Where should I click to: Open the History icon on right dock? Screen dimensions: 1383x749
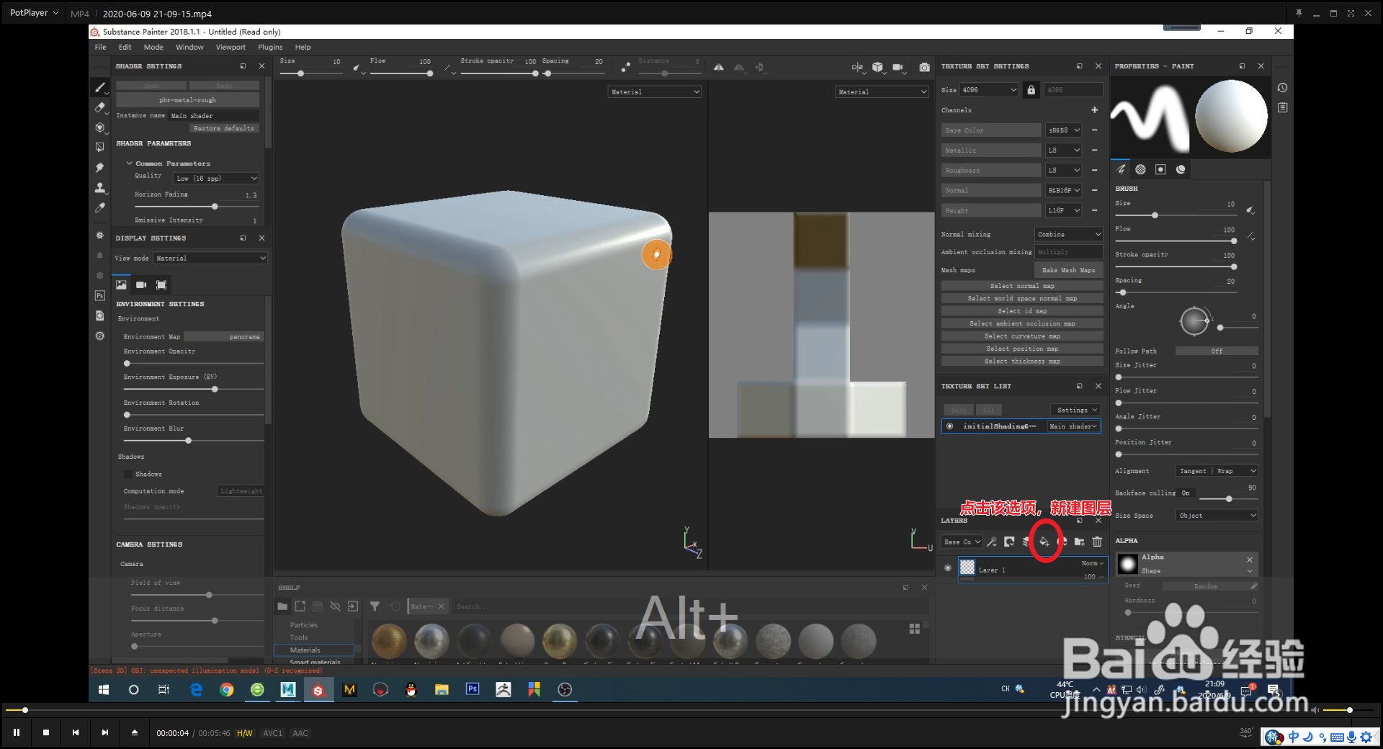(1282, 88)
